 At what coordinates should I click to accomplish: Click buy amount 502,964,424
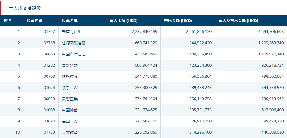click(x=146, y=65)
